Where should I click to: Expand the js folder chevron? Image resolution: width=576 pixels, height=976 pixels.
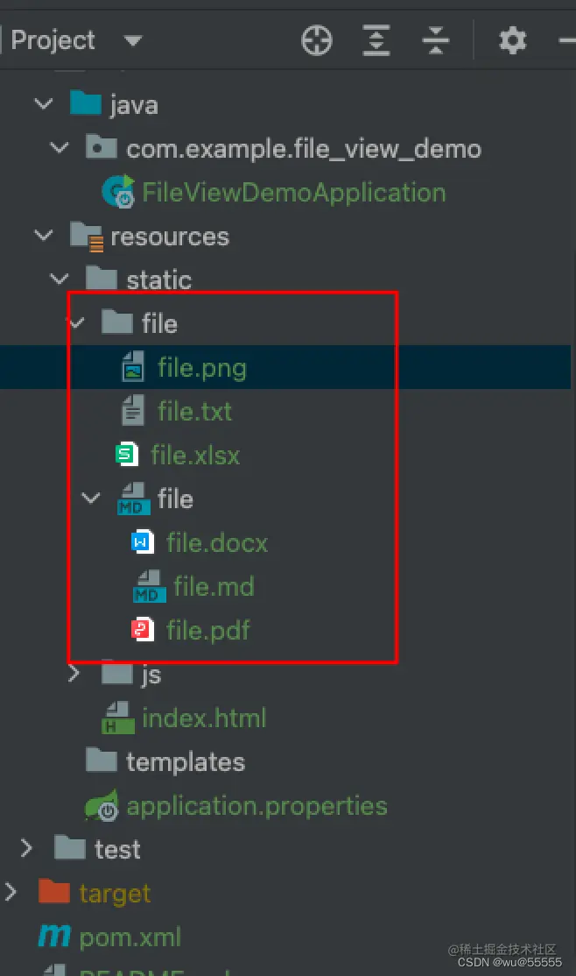pyautogui.click(x=74, y=673)
